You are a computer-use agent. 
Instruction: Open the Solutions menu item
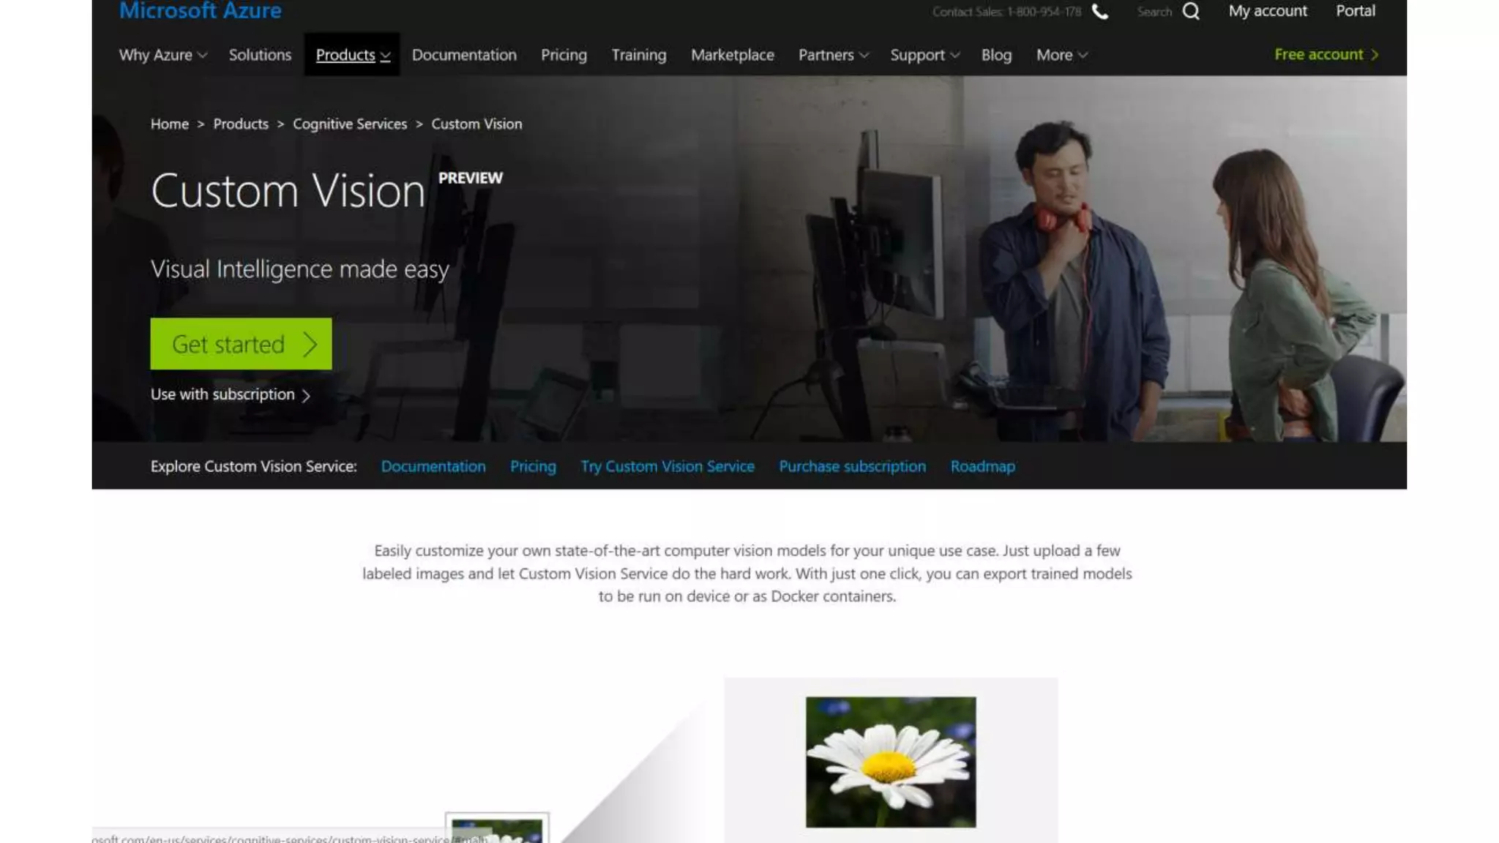click(260, 55)
